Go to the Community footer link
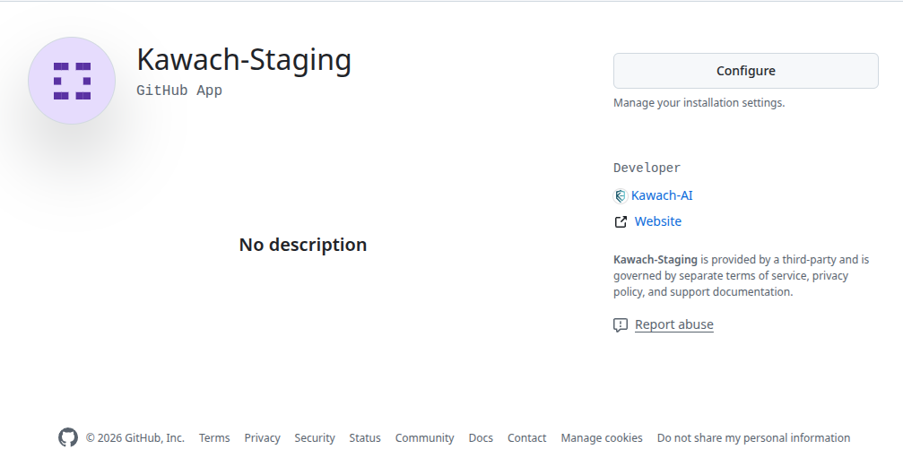Screen dimensions: 903x475 tap(424, 438)
